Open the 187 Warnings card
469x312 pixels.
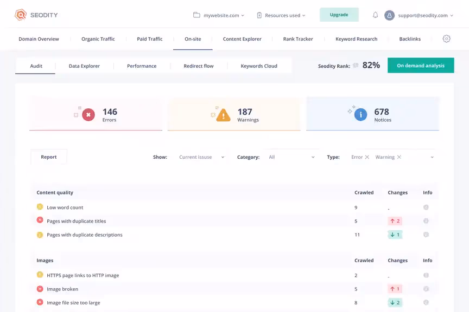click(234, 114)
